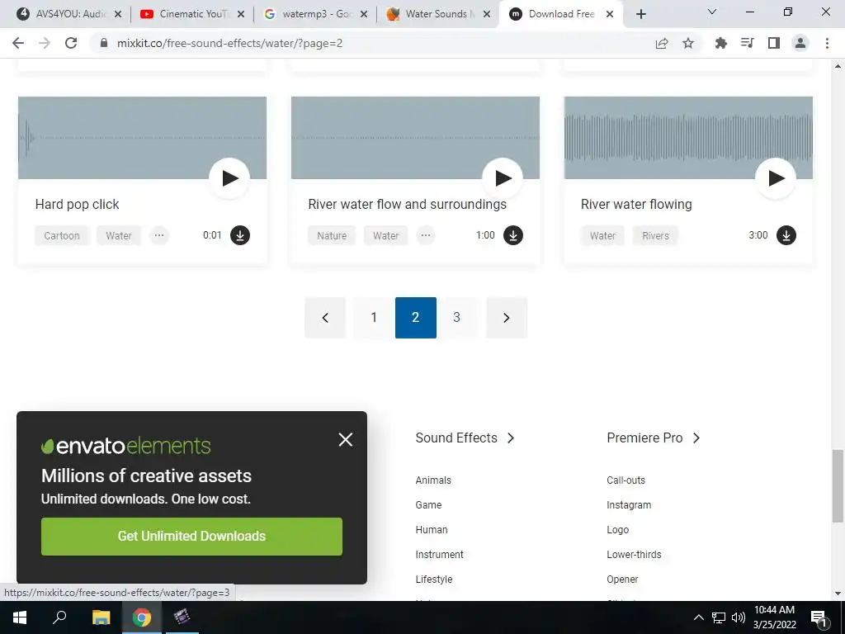Open the volume control in system tray
The image size is (845, 634).
[x=739, y=617]
